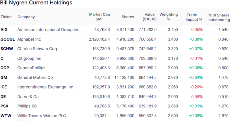Open the PSX ticker link

[4, 106]
